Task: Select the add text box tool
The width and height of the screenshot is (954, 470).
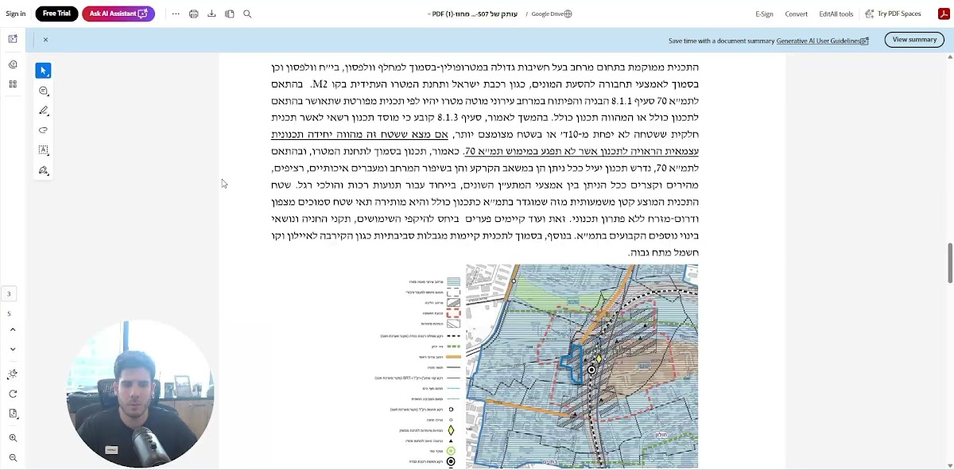Action: tap(43, 150)
